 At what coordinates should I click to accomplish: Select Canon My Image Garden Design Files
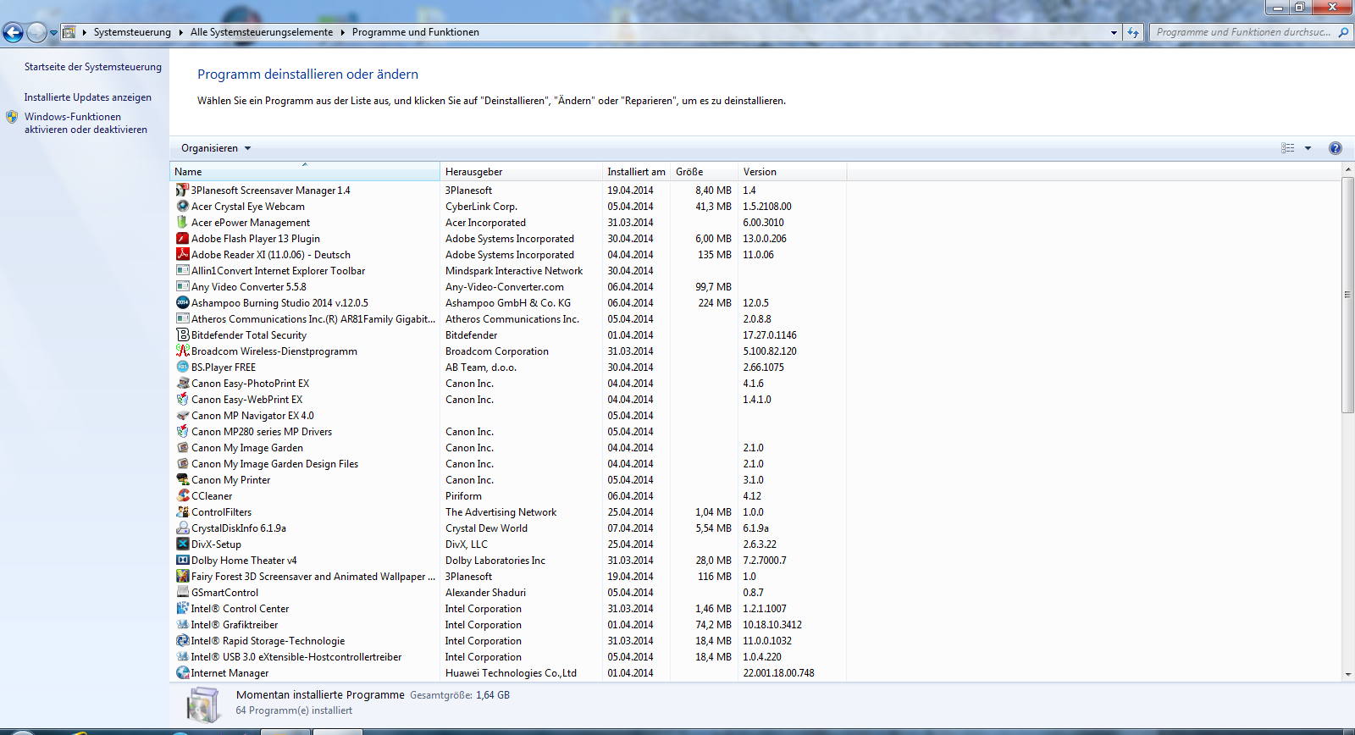click(x=508, y=464)
